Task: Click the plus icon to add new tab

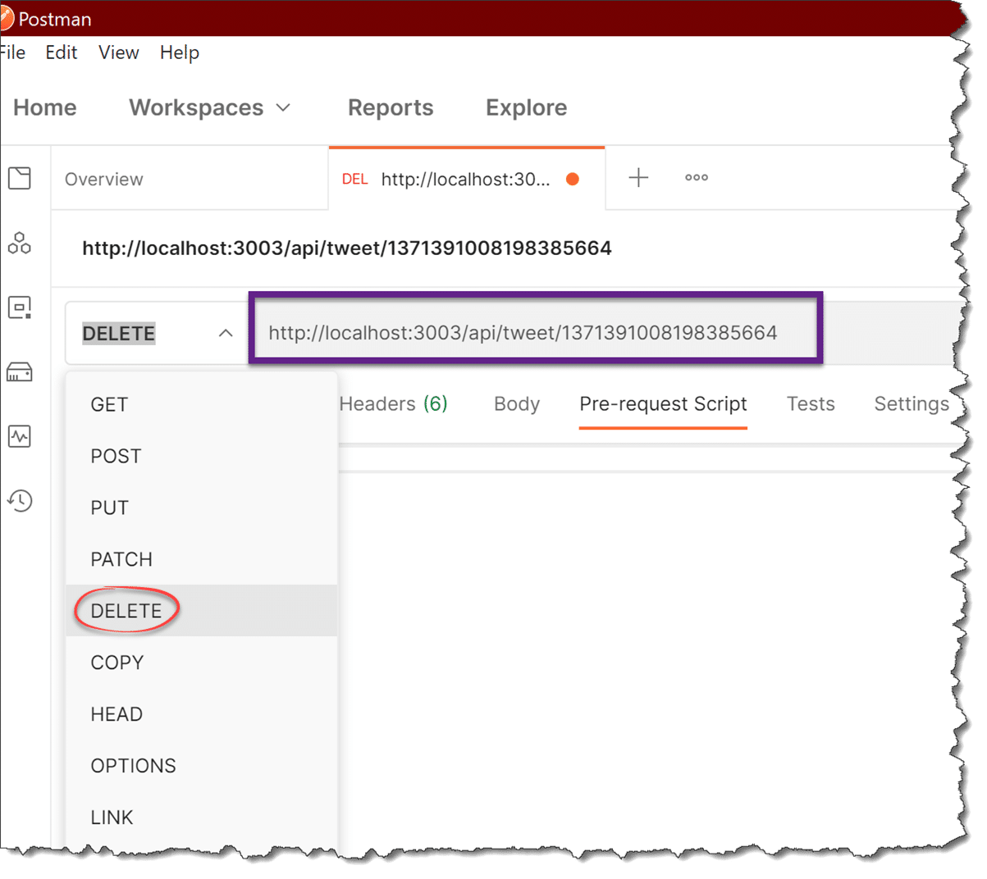Action: coord(638,178)
